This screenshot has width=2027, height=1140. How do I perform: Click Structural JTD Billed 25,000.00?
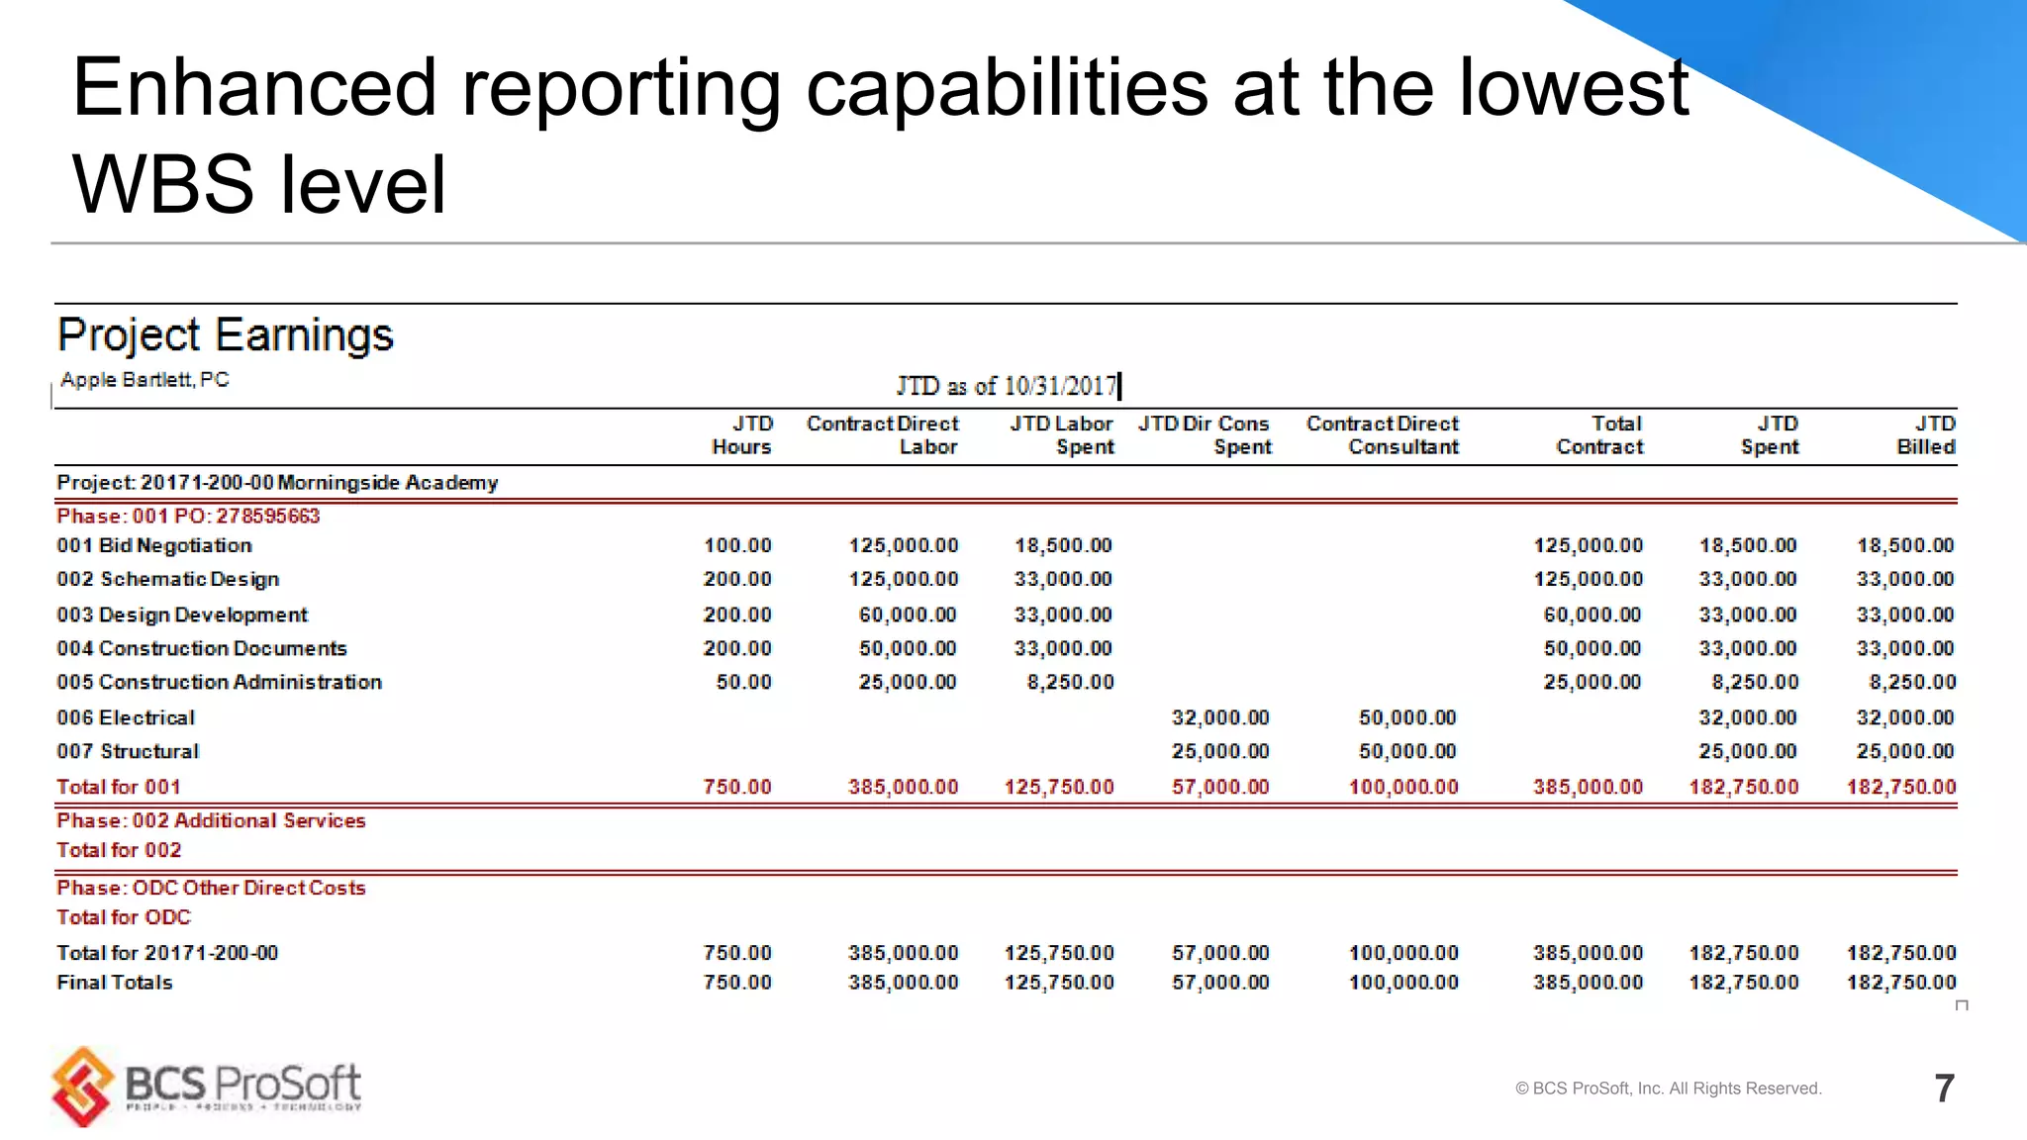(1906, 752)
